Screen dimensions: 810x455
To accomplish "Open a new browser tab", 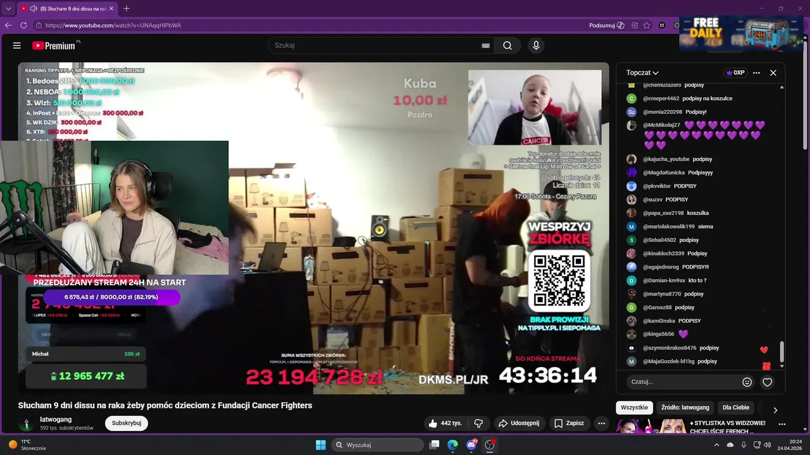I will [x=127, y=8].
